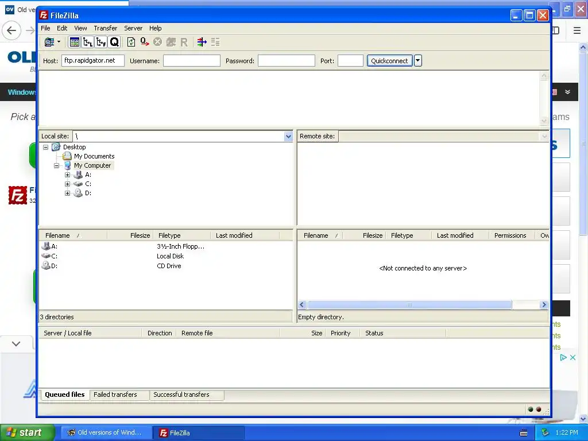Open the Site Manager dropdown arrow
This screenshot has height=441, width=588.
pos(59,42)
